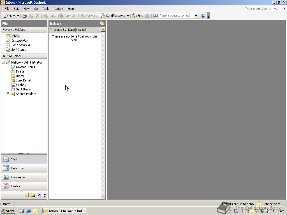This screenshot has width=287, height=215.
Task: Click the Windows Start button
Action: (x=8, y=211)
